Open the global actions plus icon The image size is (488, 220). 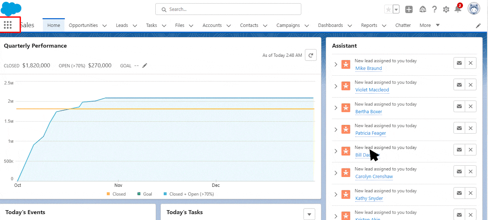coord(409,10)
